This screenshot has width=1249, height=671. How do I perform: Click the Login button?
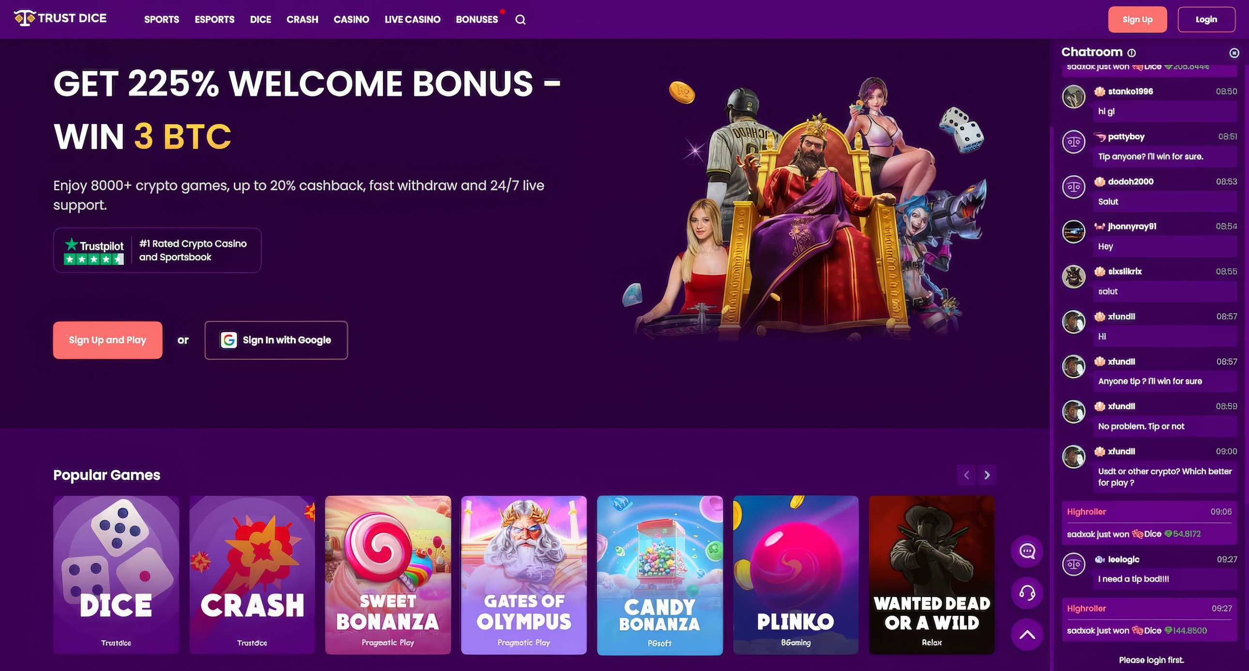coord(1206,19)
